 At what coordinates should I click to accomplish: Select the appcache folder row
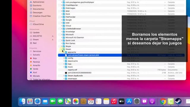[121, 52]
